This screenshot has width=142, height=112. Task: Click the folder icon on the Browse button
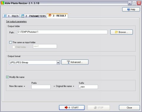pyautogui.click(x=116, y=32)
